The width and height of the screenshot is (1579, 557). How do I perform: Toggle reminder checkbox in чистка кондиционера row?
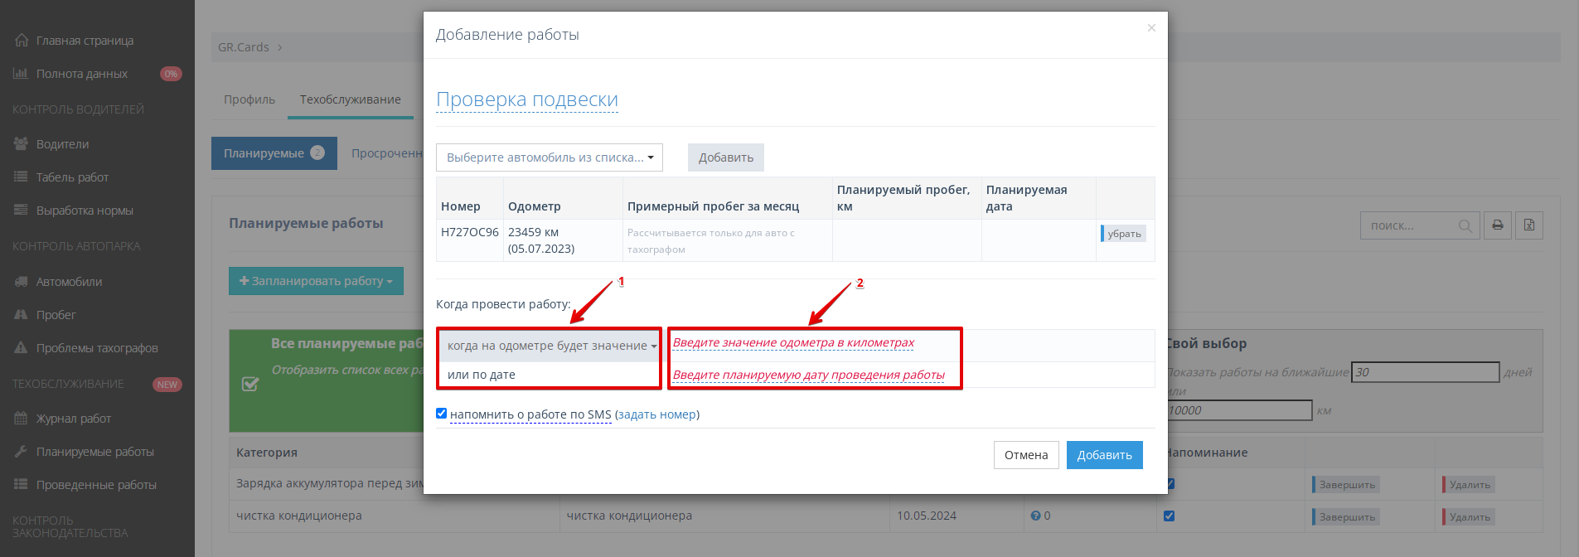[x=1169, y=516]
